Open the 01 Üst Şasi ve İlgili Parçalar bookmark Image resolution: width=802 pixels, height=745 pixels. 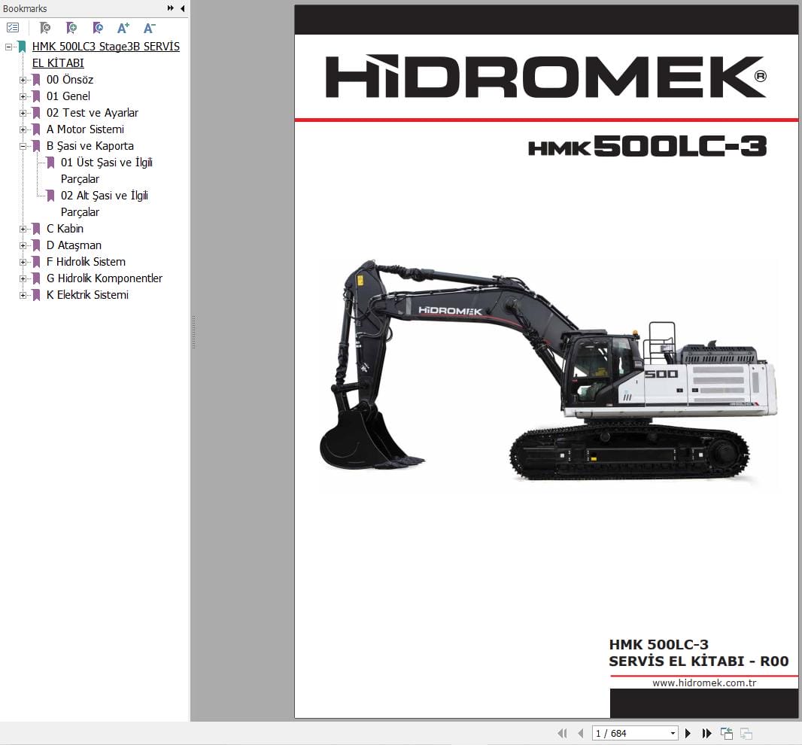(105, 163)
